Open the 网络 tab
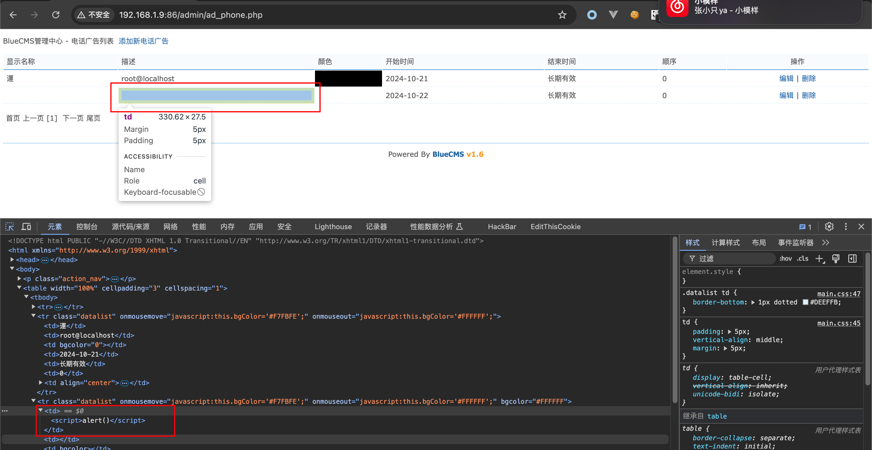This screenshot has height=450, width=872. click(171, 227)
